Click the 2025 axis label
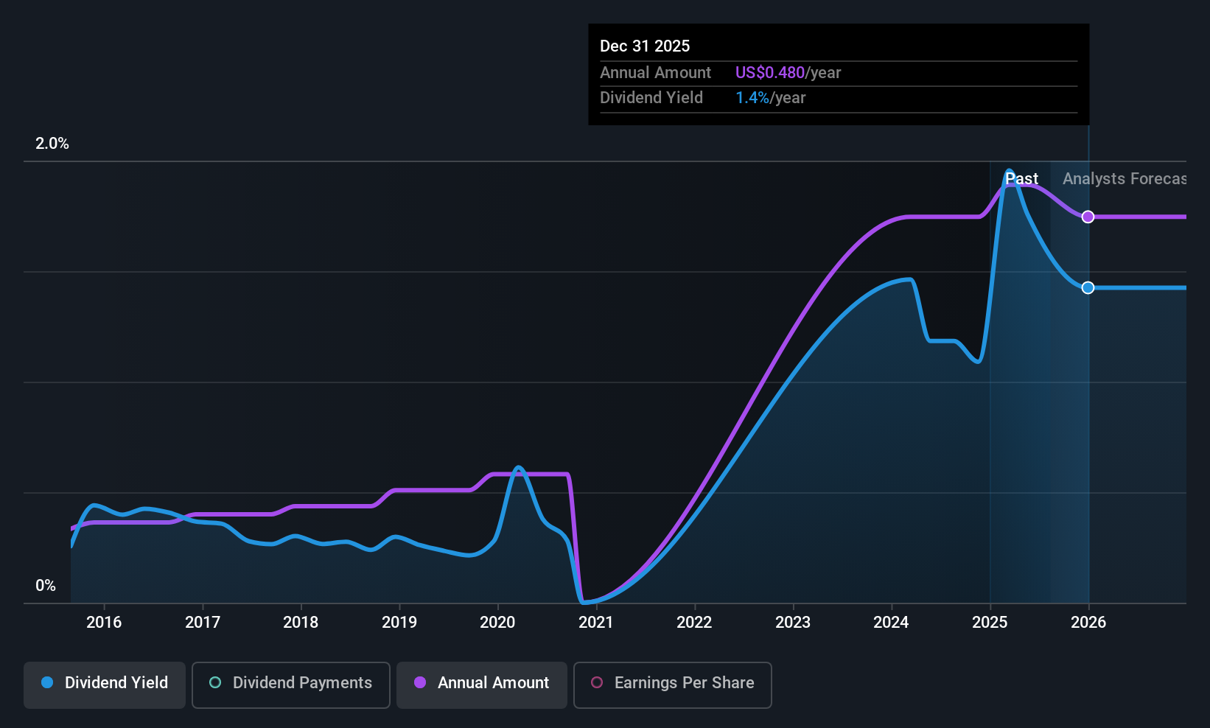 click(x=990, y=622)
